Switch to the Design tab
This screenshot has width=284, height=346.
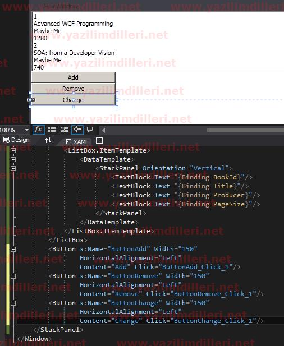17,140
